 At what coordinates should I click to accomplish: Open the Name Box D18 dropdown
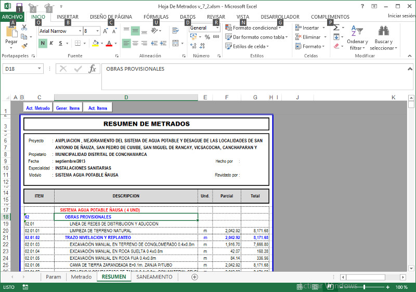point(40,69)
